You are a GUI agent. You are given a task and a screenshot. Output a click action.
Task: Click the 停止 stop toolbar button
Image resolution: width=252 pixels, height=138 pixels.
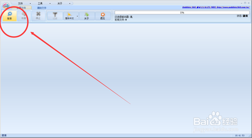pos(38,16)
